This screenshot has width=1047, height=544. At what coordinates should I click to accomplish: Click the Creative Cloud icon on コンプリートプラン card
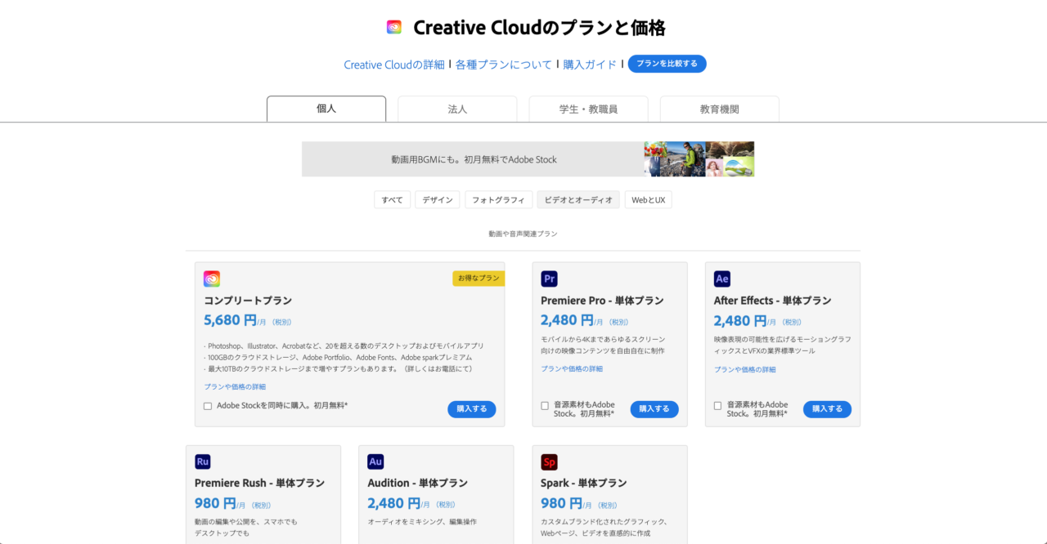212,278
